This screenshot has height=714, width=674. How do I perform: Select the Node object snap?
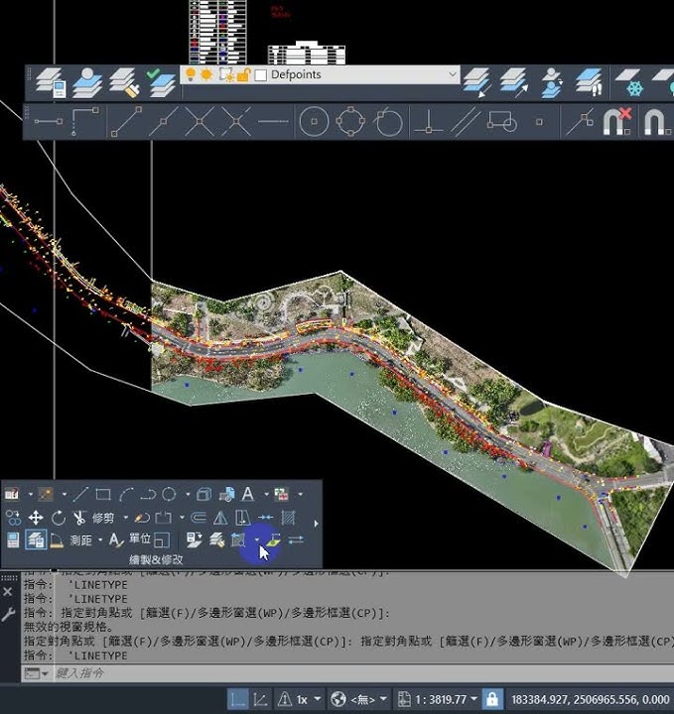pyautogui.click(x=539, y=122)
